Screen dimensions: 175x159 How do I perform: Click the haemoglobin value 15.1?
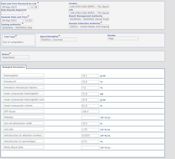(90, 76)
